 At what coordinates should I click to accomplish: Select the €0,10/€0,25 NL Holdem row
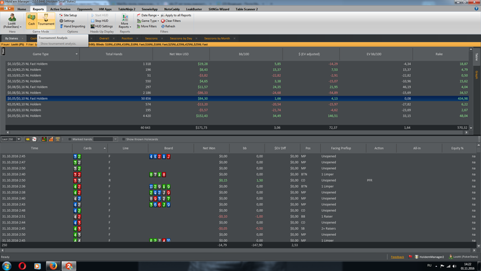(x=237, y=69)
